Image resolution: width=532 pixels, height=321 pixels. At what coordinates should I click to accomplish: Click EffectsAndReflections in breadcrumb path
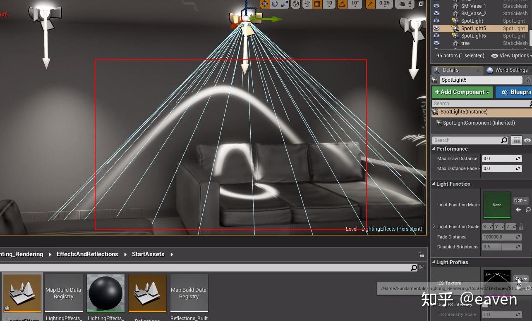(x=87, y=254)
